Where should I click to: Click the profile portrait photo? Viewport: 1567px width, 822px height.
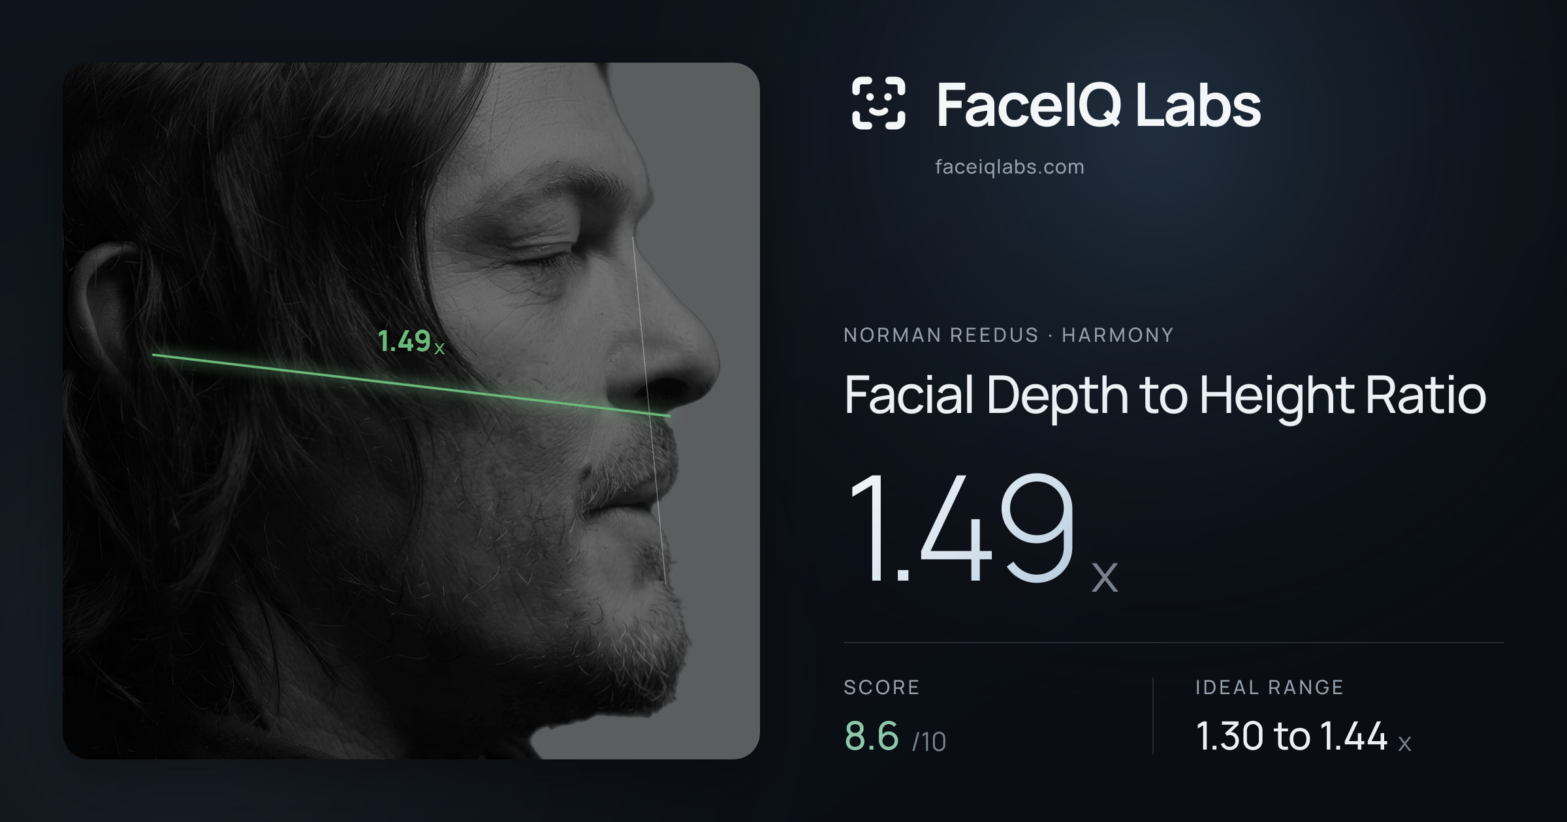tap(411, 411)
